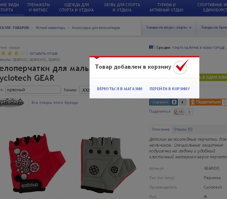Image resolution: width=227 pixels, height=199 pixels.
Task: Click Вернуться в магазин link
Action: tap(120, 89)
